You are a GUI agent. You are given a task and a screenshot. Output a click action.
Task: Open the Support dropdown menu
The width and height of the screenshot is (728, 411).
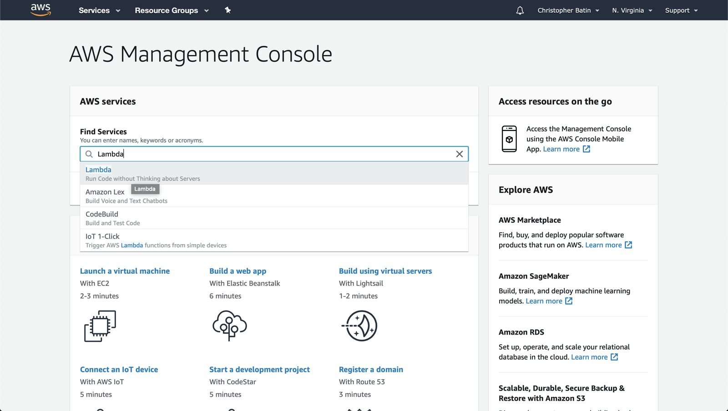point(681,10)
